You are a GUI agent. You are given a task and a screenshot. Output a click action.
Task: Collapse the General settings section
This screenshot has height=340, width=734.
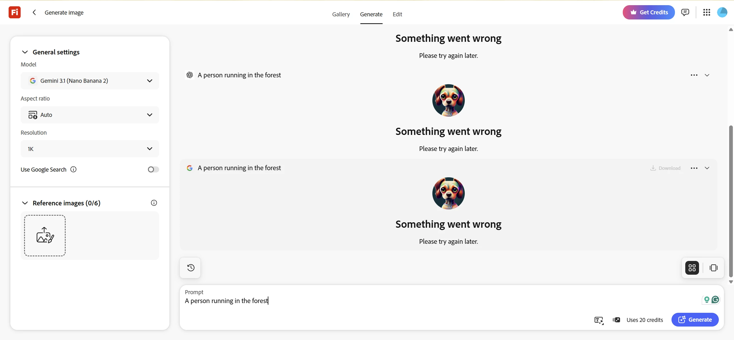click(25, 52)
